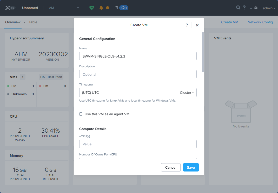Click the help icon in the Create VM dialog
The width and height of the screenshot is (278, 193).
pyautogui.click(x=187, y=25)
